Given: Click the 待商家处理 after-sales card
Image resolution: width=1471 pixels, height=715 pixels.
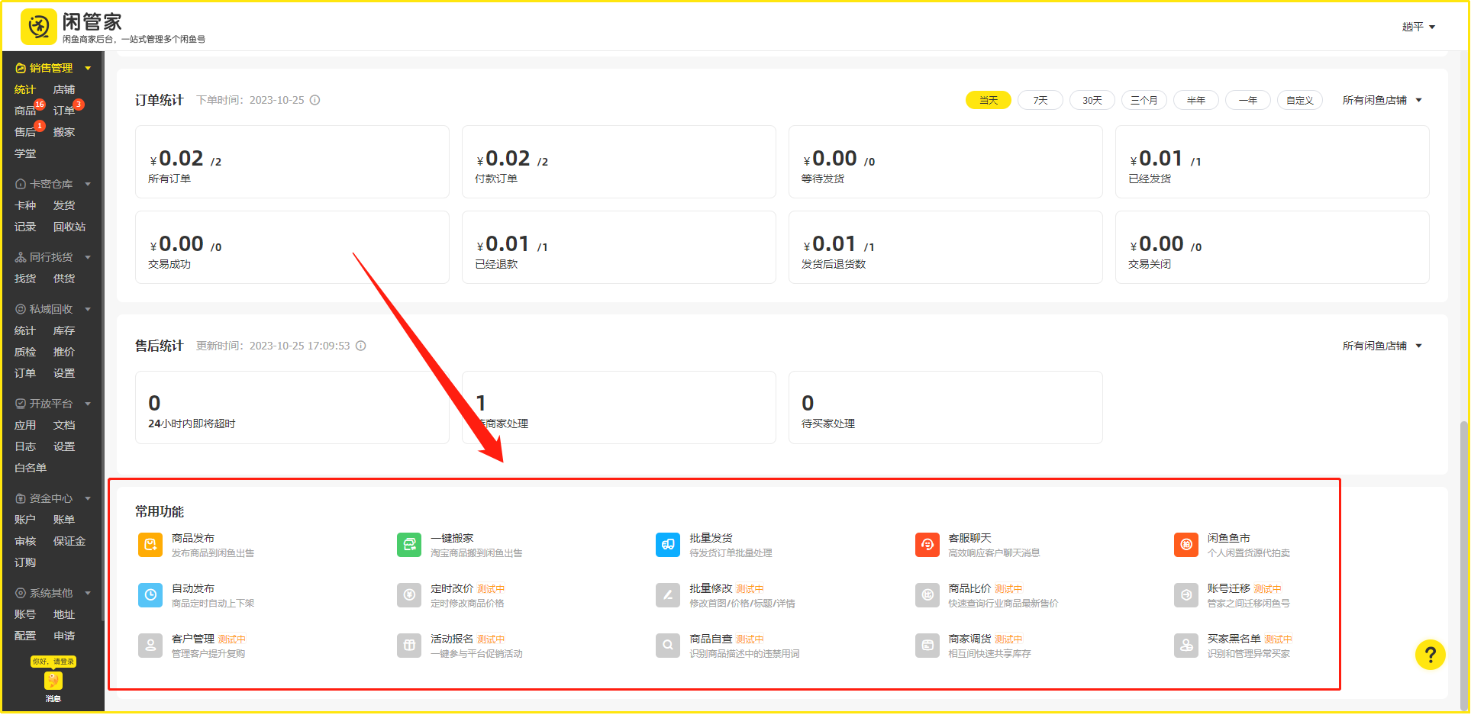Looking at the screenshot, I should coord(618,407).
